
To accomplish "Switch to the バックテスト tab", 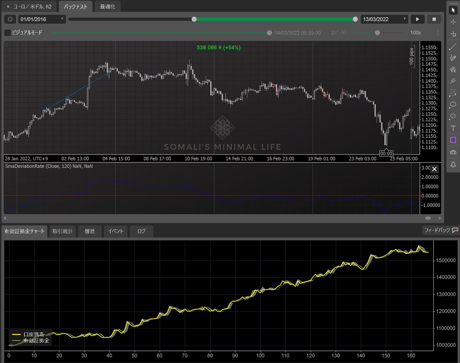I will (x=76, y=6).
